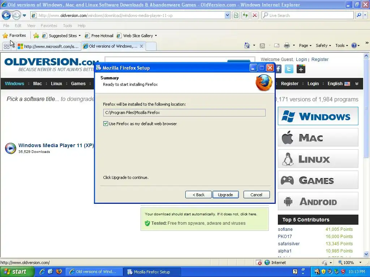Click the Register link near Welcome Guest
This screenshot has width=370, height=277.
pos(320,60)
